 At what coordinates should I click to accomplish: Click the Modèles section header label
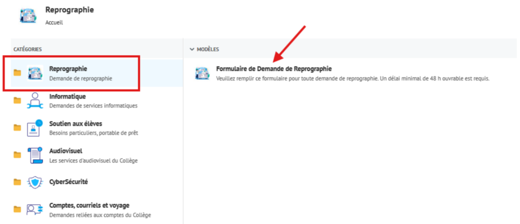point(208,49)
